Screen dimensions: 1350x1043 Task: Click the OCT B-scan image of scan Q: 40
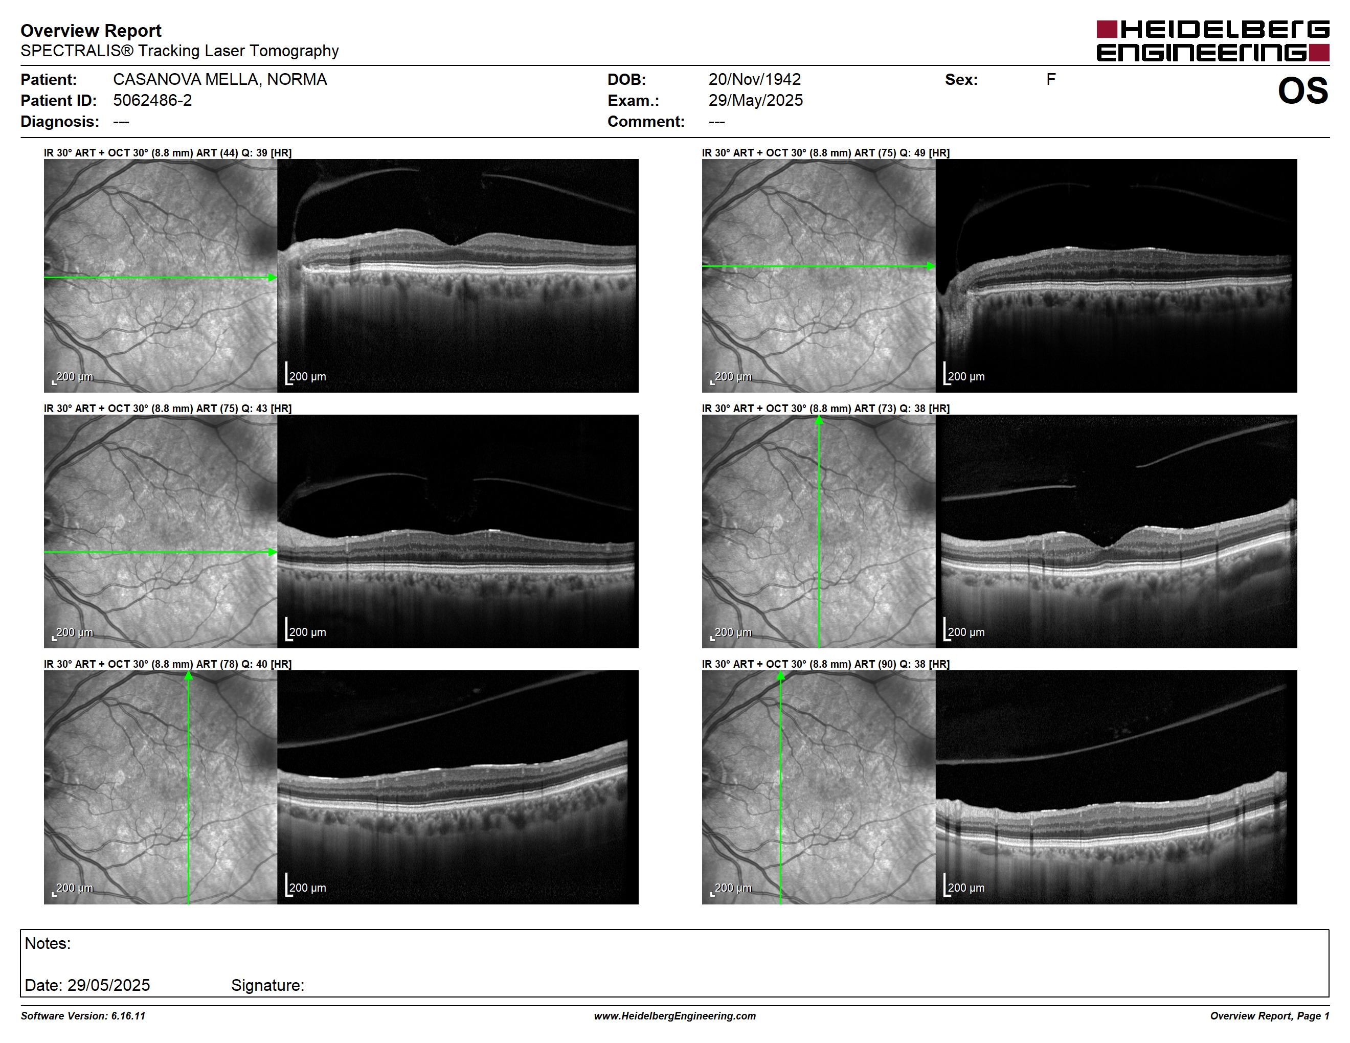[458, 787]
